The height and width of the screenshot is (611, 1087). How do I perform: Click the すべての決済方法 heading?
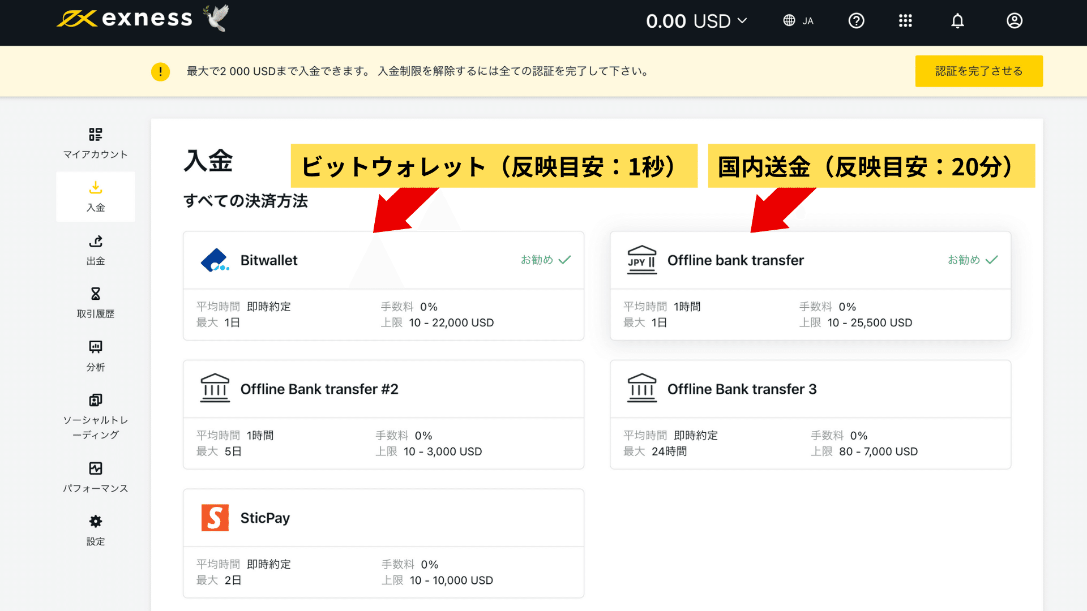tap(246, 201)
